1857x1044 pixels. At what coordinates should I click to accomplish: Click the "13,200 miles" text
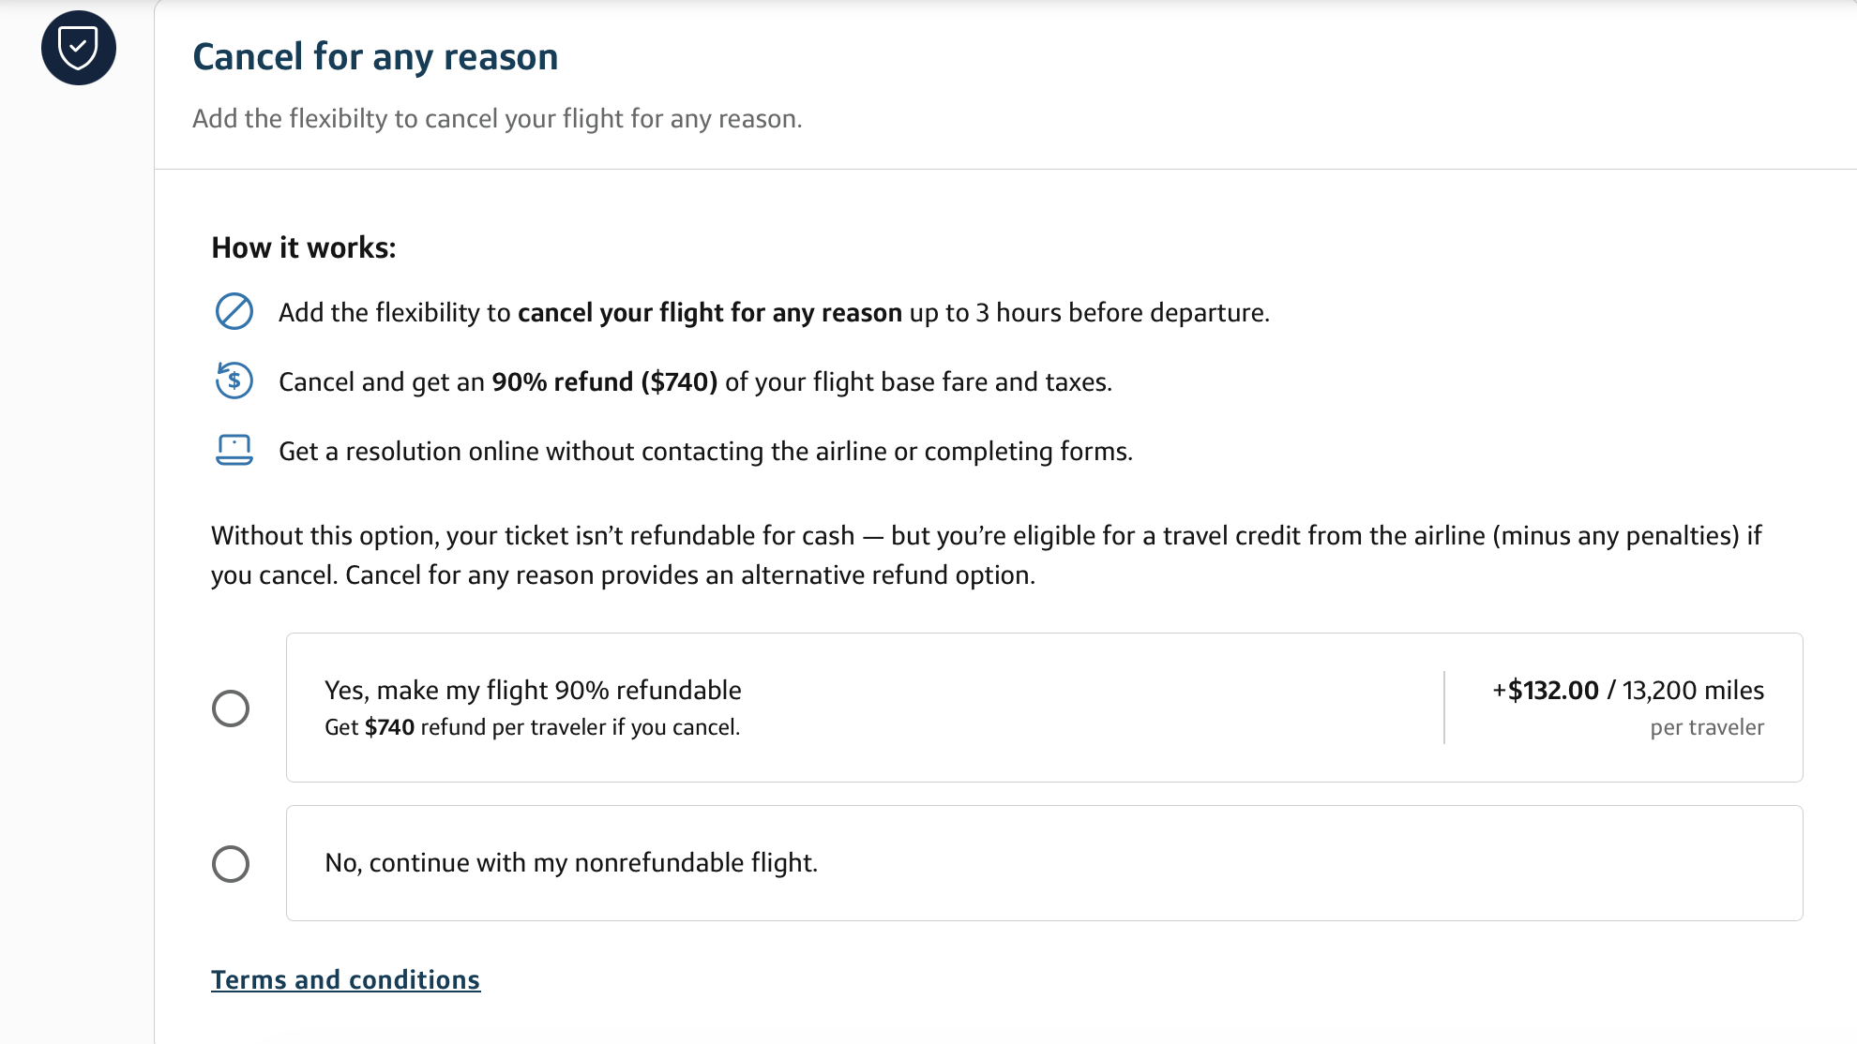pos(1693,691)
